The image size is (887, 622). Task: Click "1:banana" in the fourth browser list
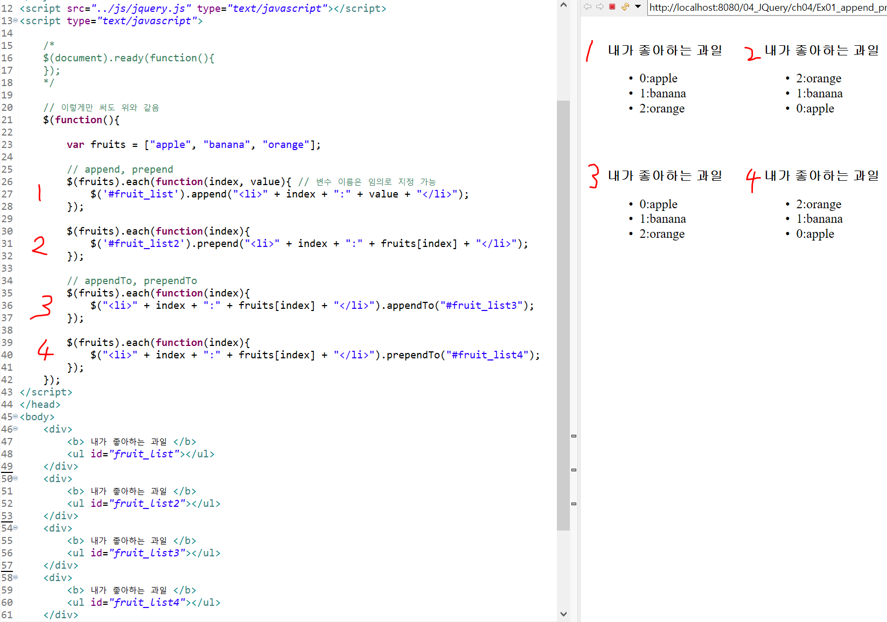[x=819, y=219]
